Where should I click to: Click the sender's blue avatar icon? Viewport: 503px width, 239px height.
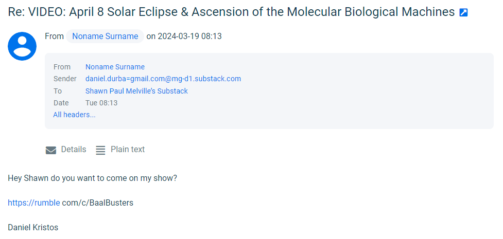tap(22, 46)
